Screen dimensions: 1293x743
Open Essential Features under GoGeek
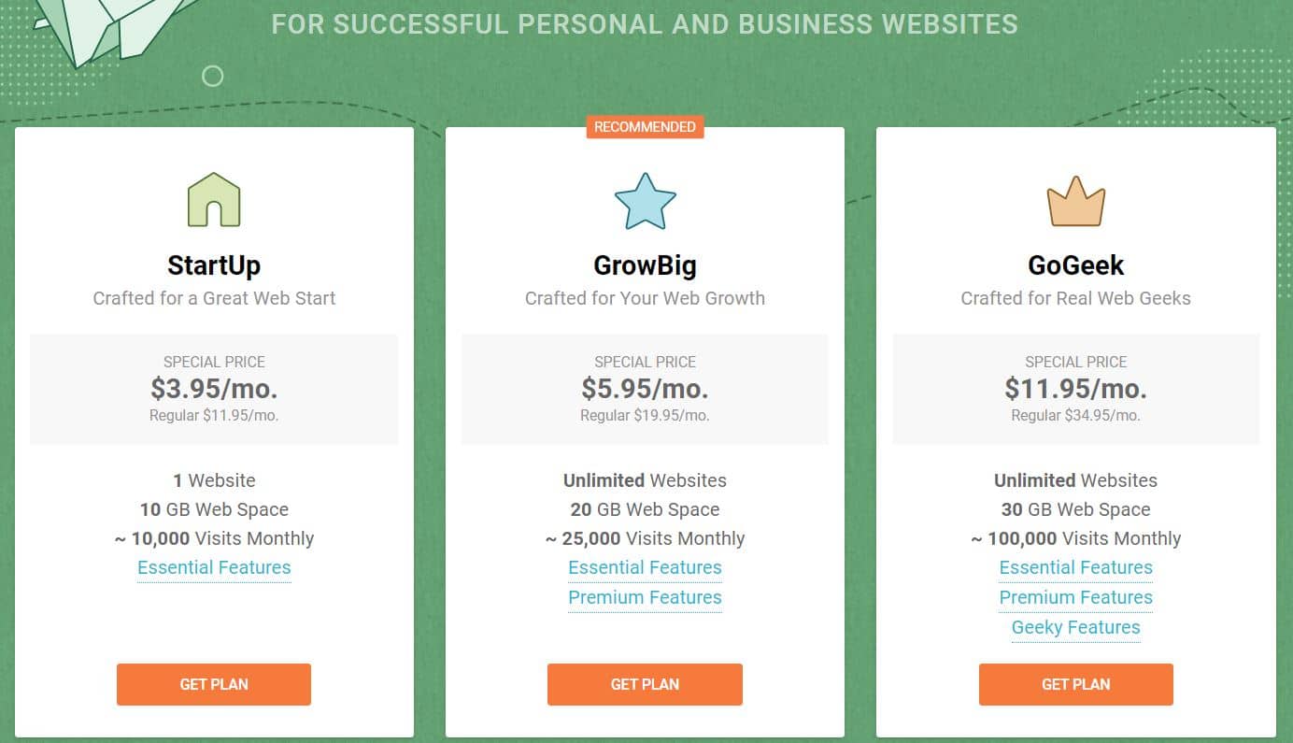tap(1076, 567)
